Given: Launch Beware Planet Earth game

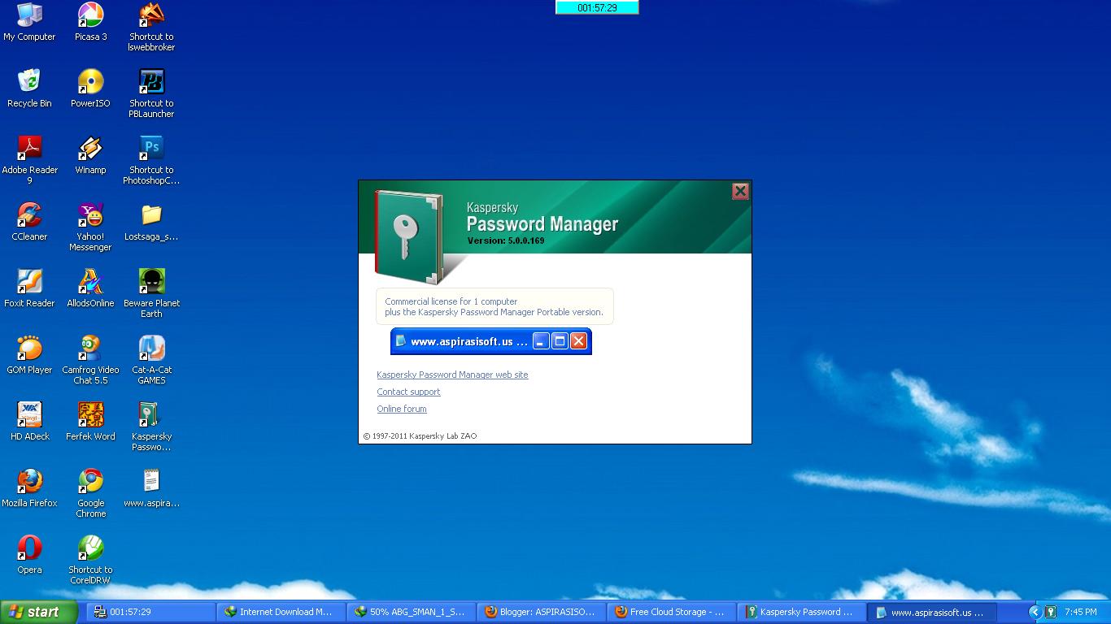Looking at the screenshot, I should (x=151, y=293).
